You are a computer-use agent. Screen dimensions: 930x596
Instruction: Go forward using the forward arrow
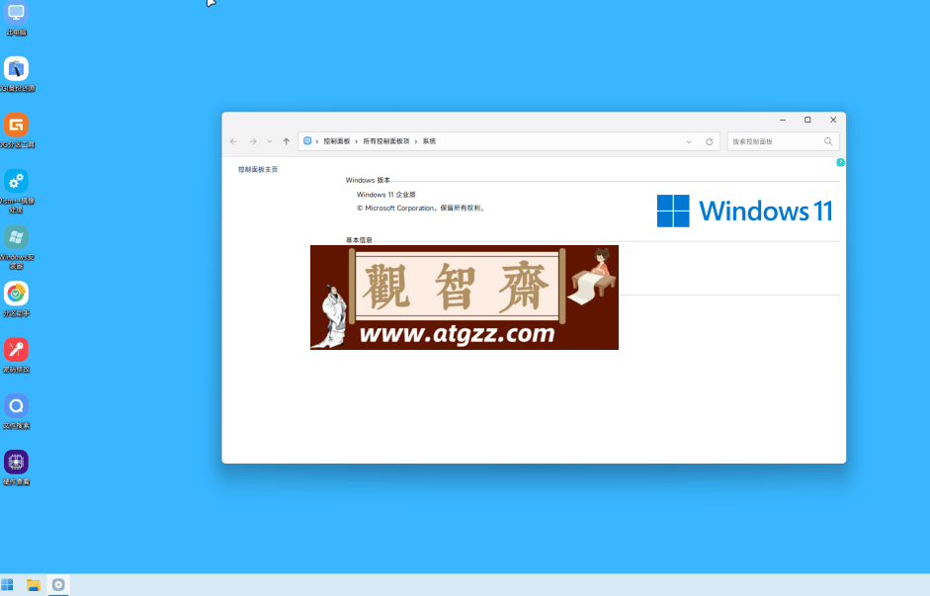[x=253, y=141]
